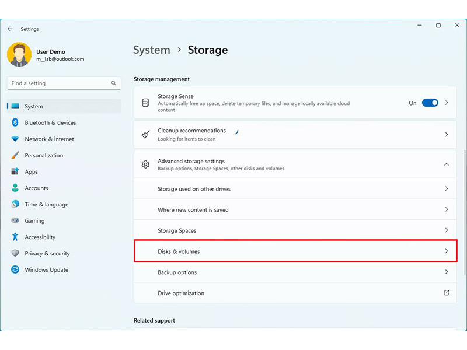This screenshot has height=350, width=467.
Task: Click the Apps icon in sidebar
Action: pos(15,171)
